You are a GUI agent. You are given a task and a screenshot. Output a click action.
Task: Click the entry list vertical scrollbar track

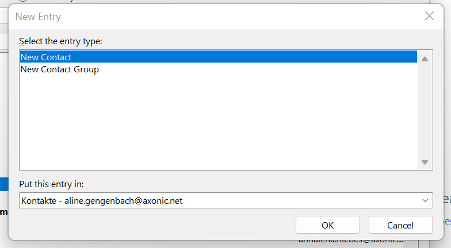click(x=425, y=109)
